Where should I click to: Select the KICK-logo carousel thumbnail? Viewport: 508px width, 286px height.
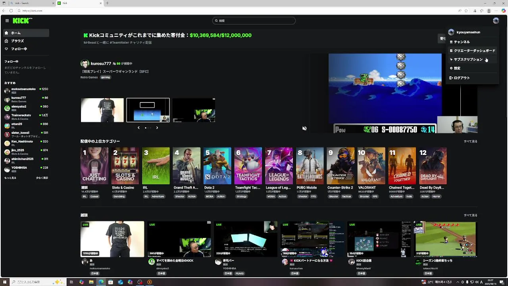[x=194, y=110]
